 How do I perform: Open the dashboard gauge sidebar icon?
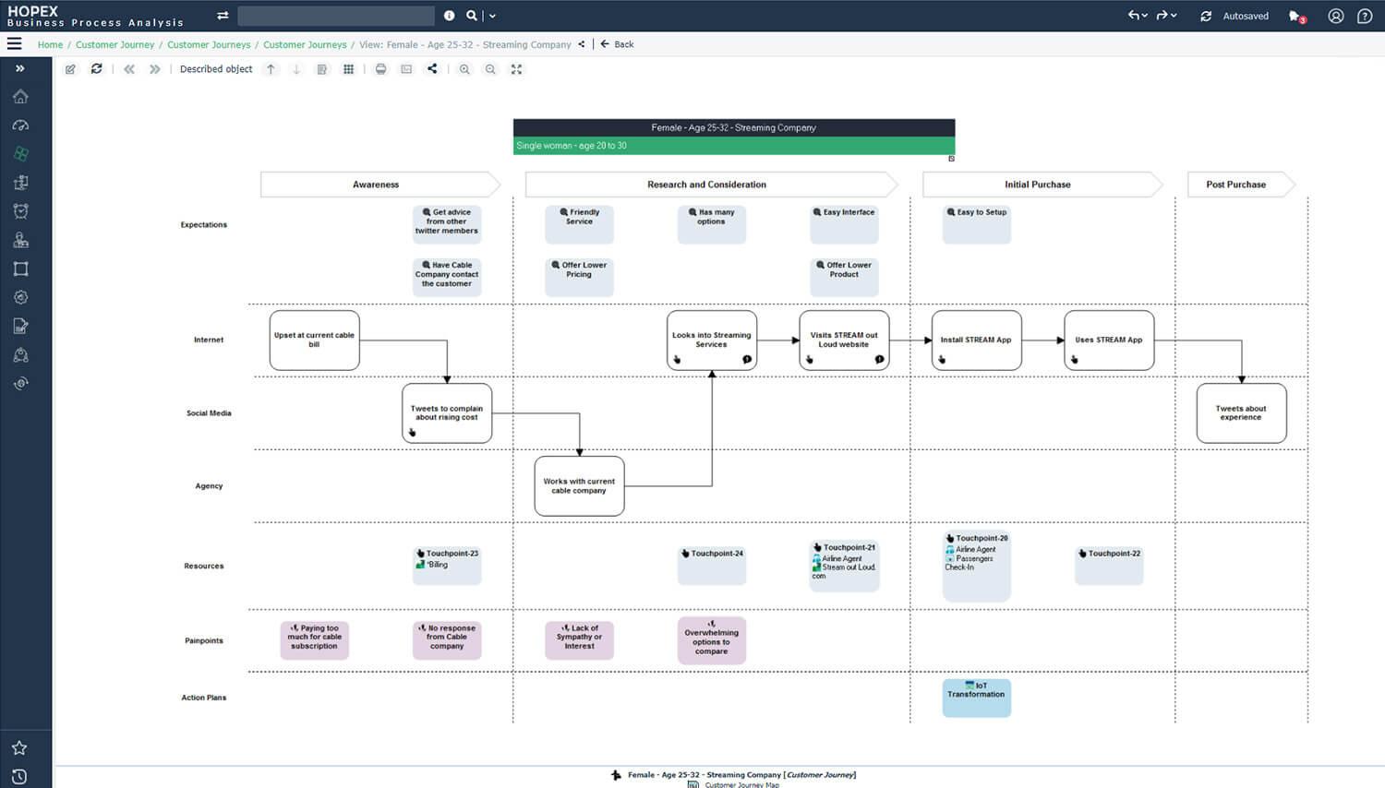[x=20, y=125]
